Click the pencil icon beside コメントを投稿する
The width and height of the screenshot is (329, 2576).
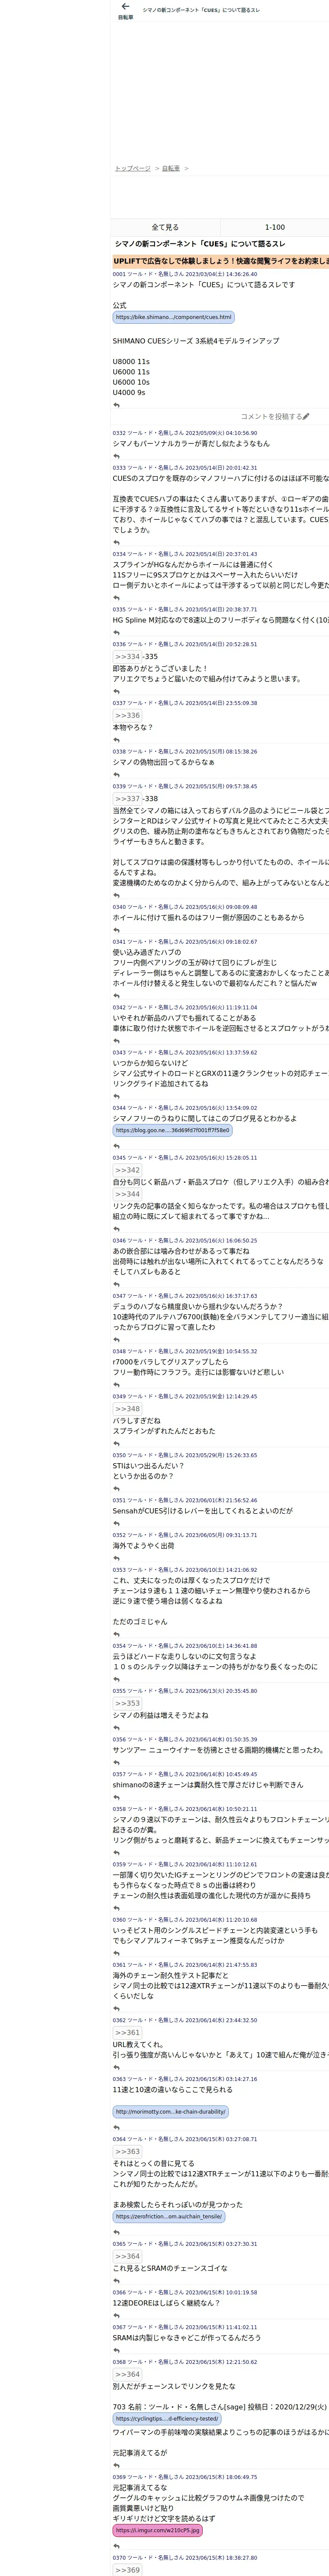pos(306,416)
